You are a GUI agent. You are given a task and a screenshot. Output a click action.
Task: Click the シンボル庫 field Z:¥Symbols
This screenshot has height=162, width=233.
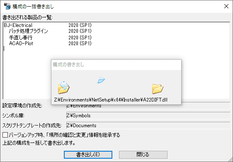pos(148,116)
